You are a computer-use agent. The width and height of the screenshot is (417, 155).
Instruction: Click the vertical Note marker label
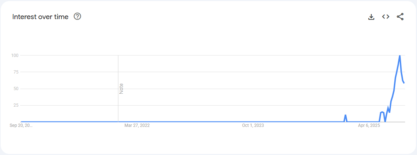[121, 89]
